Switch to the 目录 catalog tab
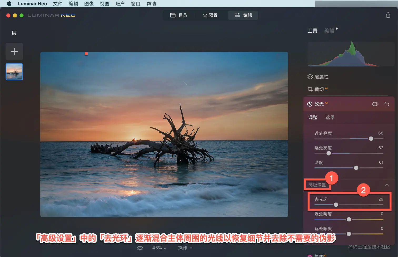Screen dimensions: 398x257 [x=179, y=15]
